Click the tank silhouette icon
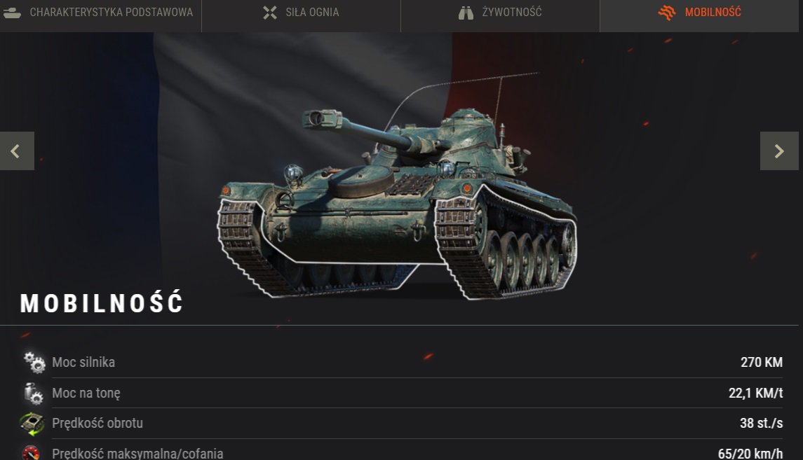This screenshot has width=803, height=460. tap(12, 13)
